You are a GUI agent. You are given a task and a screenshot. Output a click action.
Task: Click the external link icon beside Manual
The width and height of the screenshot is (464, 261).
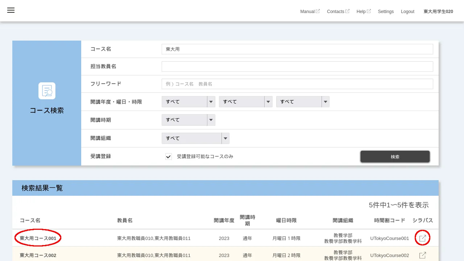[x=318, y=11]
